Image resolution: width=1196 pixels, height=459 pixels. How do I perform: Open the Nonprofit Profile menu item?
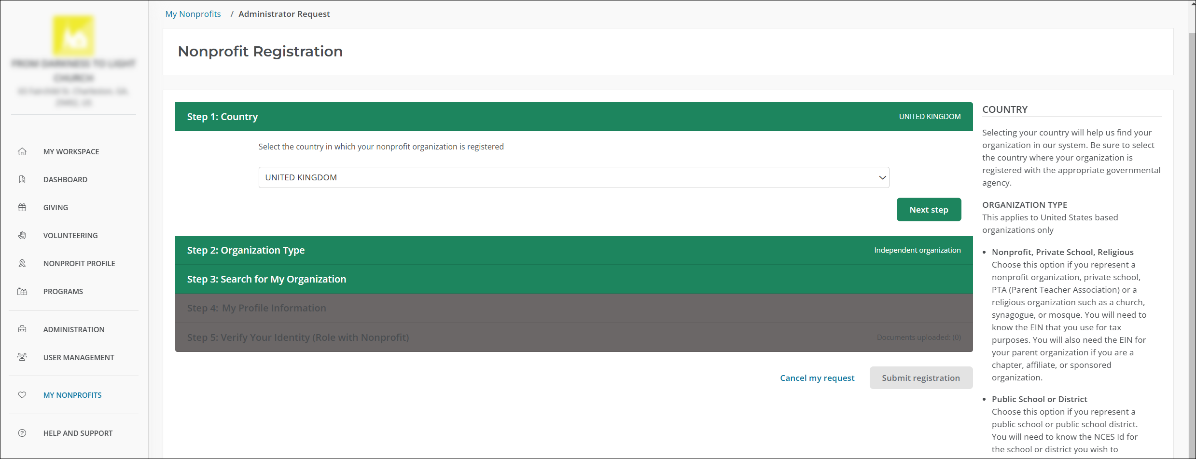79,263
